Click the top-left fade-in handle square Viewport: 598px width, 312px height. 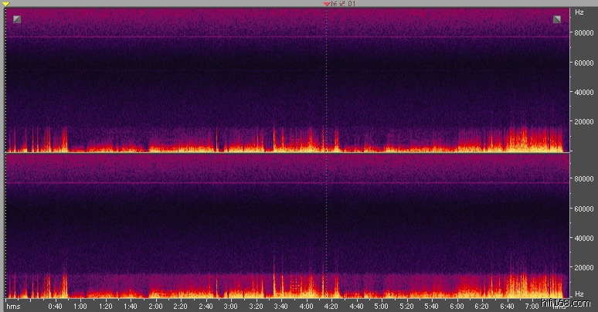[17, 19]
